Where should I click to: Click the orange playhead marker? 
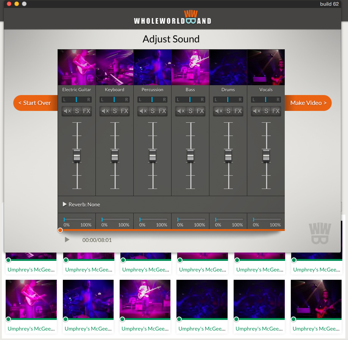[60, 230]
